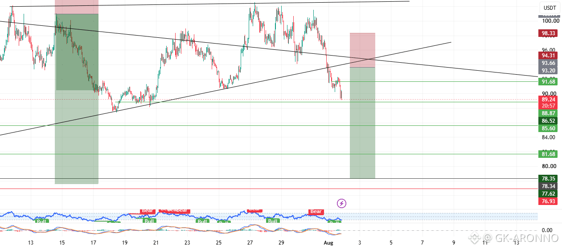Click date 5 on the time axis

point(391,243)
